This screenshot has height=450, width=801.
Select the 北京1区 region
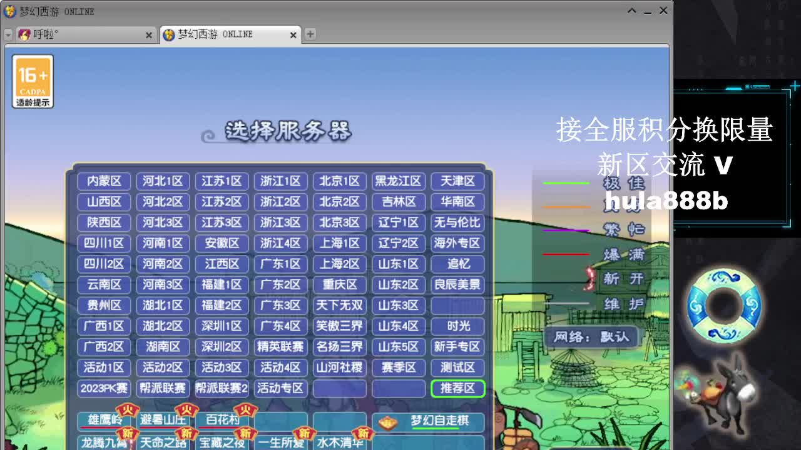(x=339, y=181)
